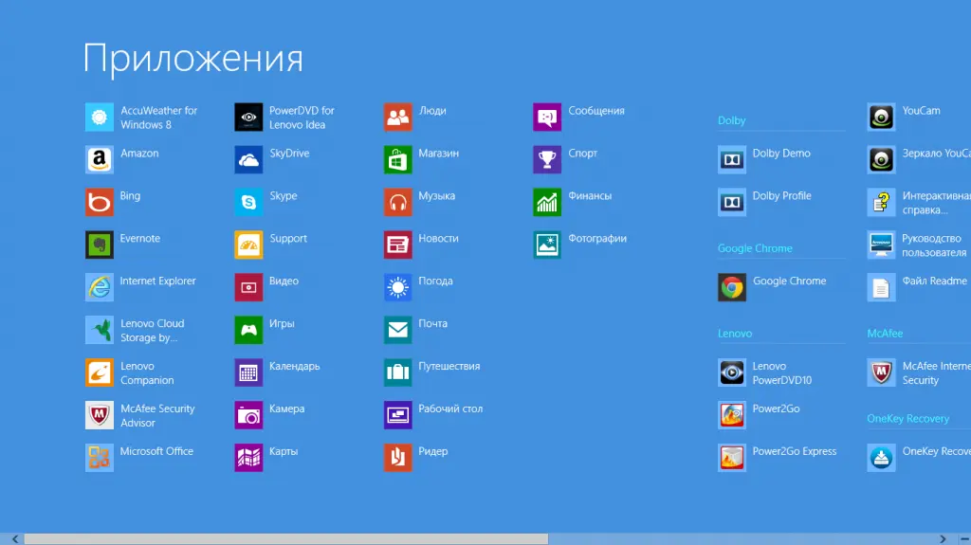Open Dolby Profile icon
971x545 pixels.
pyautogui.click(x=732, y=203)
